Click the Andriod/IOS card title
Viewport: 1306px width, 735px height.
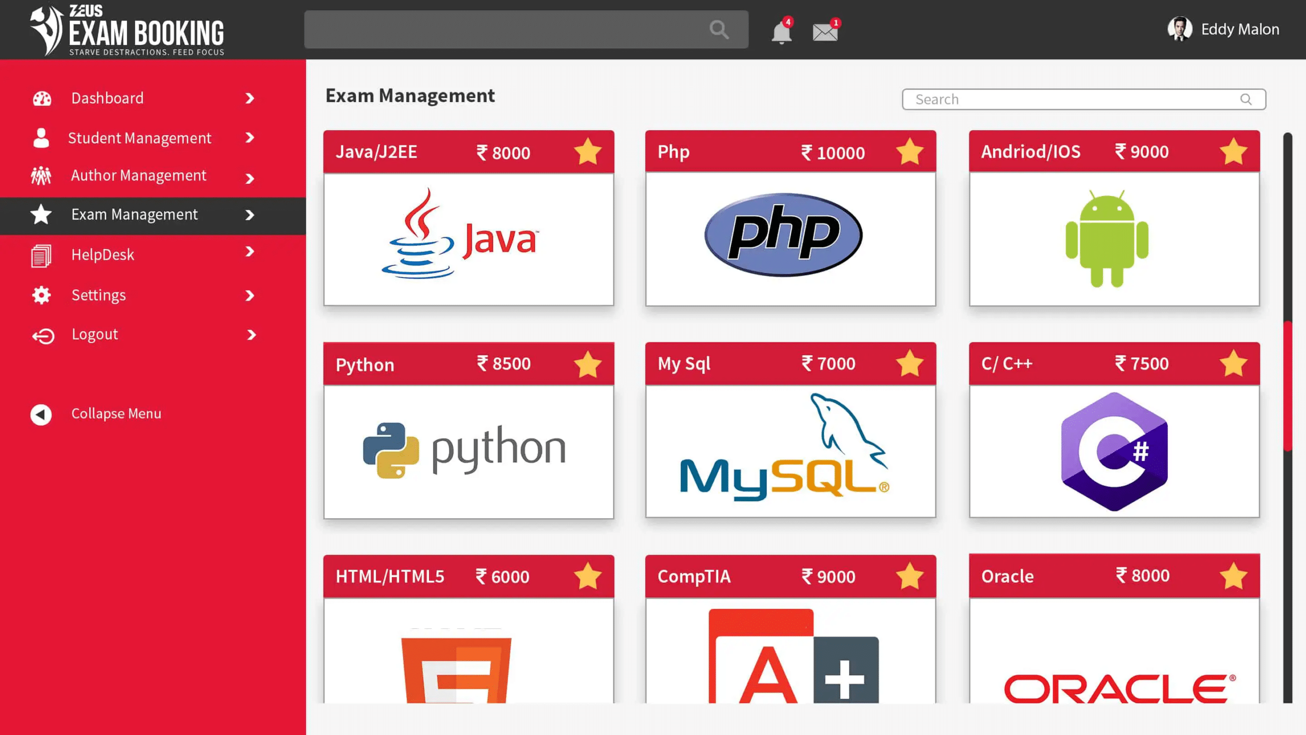click(1031, 152)
